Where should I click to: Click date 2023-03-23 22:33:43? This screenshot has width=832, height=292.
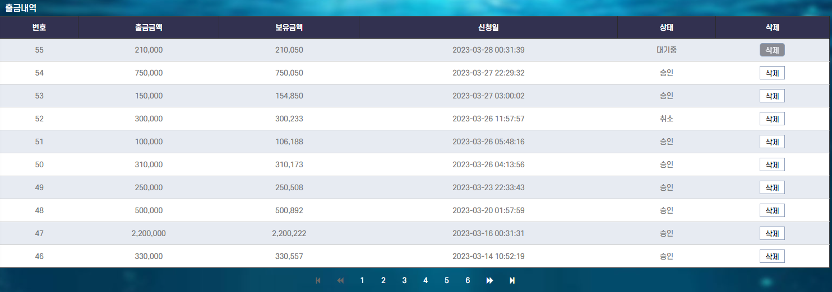pyautogui.click(x=488, y=187)
